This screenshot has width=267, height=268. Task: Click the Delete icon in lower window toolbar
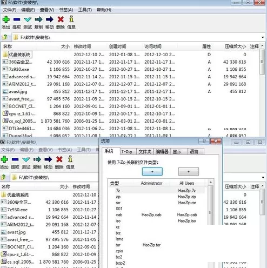coord(59,159)
